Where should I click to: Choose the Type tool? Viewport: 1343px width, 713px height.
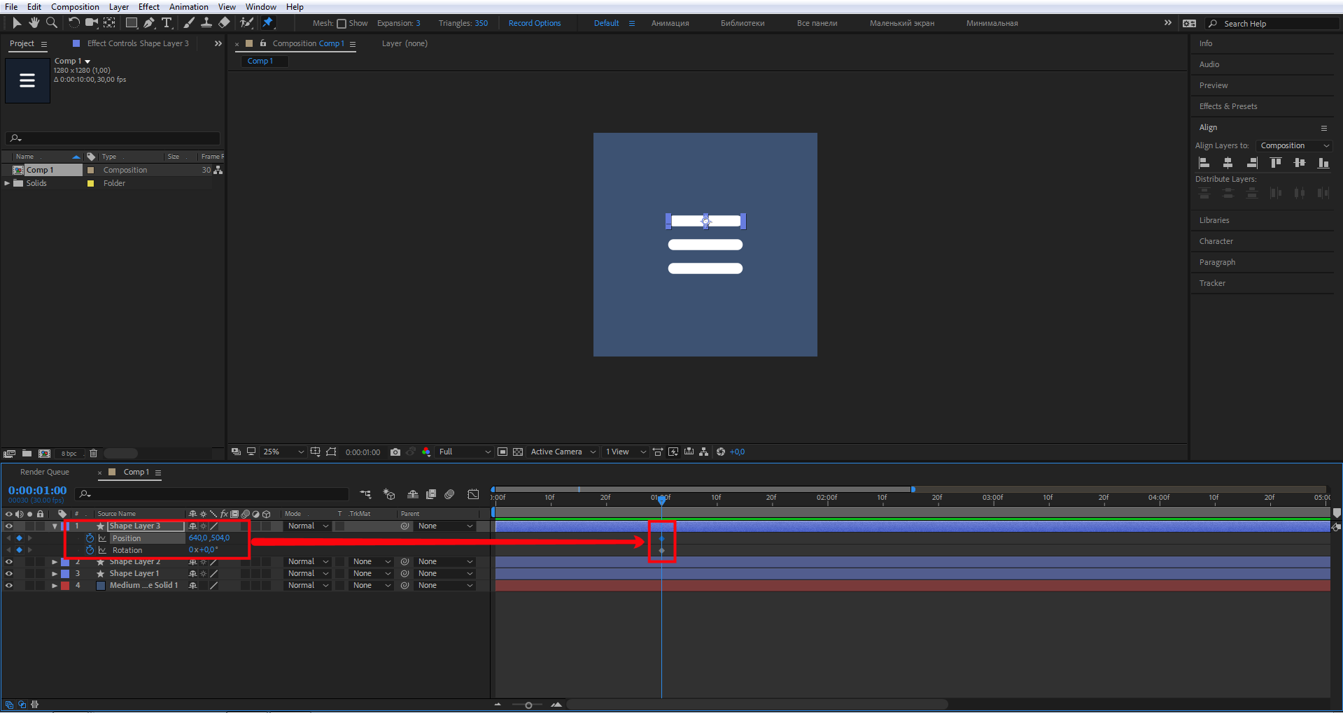point(167,23)
